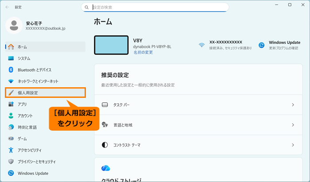Screen dimensions: 310x182
Task: Click the search magnifier icon
Action: point(87,8)
